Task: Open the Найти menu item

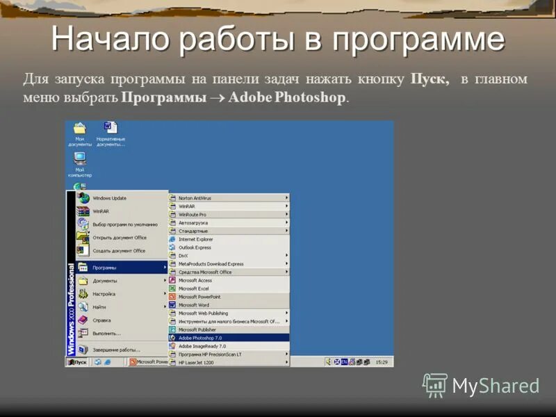Action: tap(122, 307)
